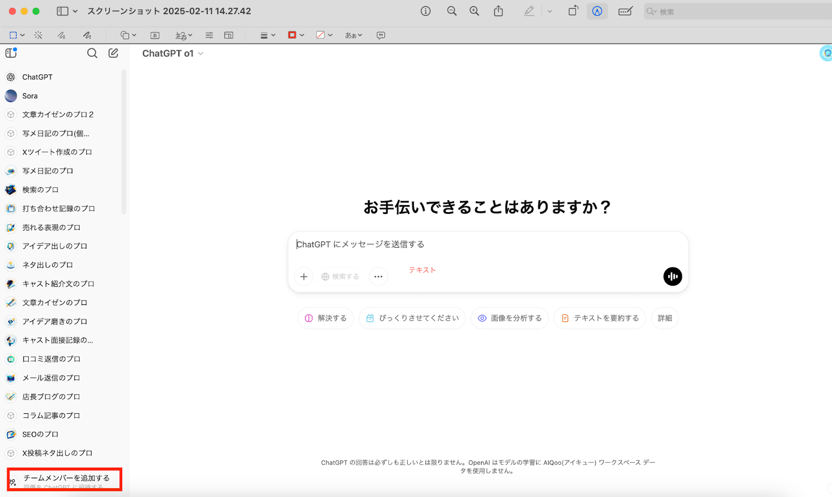Open the three-dot more options in message box
The width and height of the screenshot is (832, 497).
click(x=379, y=276)
